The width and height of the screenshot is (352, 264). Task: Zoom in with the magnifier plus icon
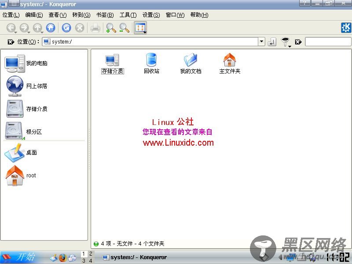110,27
